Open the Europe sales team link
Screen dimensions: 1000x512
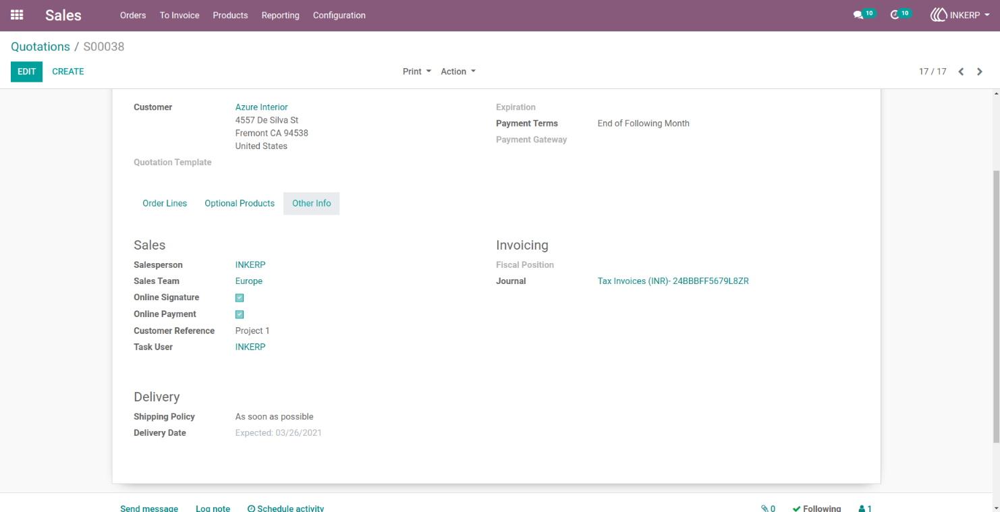[249, 281]
